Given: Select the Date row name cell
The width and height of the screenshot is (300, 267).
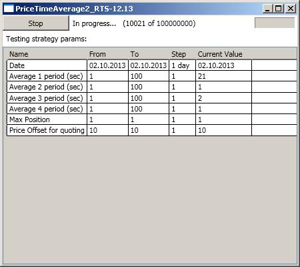Looking at the screenshot, I should pos(47,65).
